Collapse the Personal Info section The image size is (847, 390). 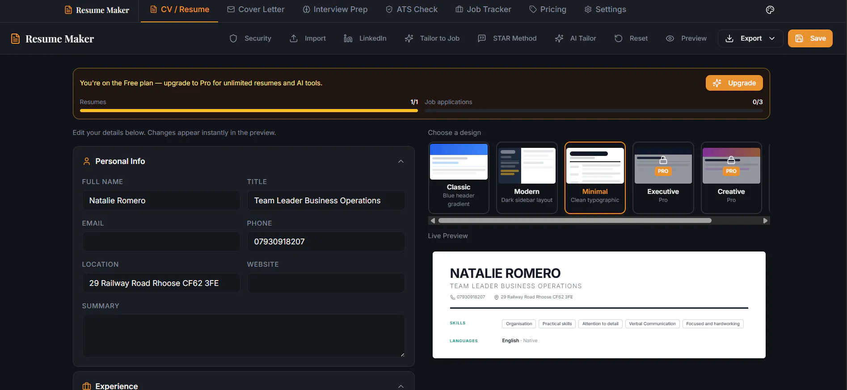click(401, 161)
